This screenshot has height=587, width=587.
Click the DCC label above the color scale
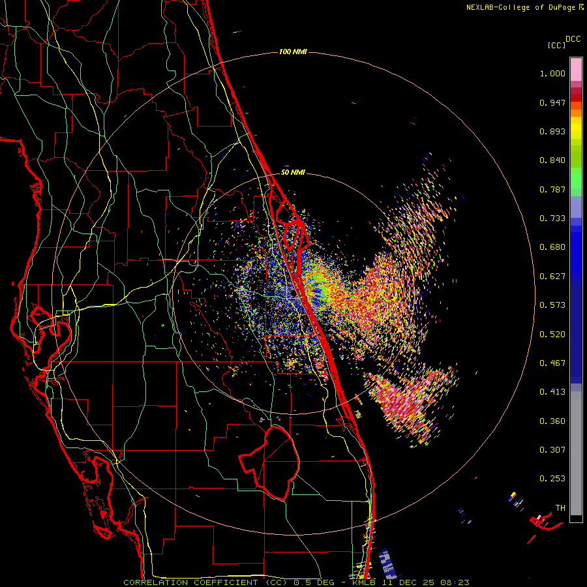pos(573,39)
